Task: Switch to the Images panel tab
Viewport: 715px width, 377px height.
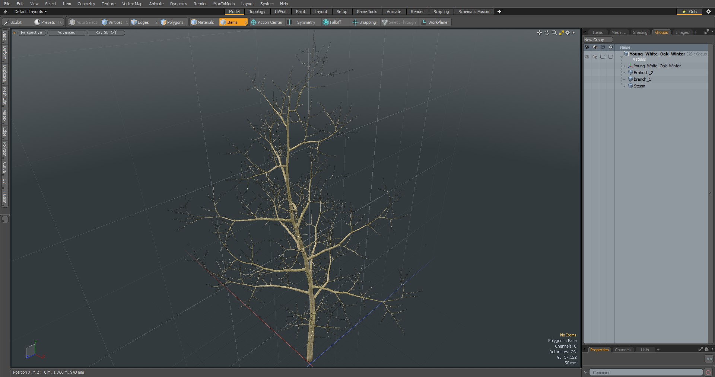Action: click(682, 32)
